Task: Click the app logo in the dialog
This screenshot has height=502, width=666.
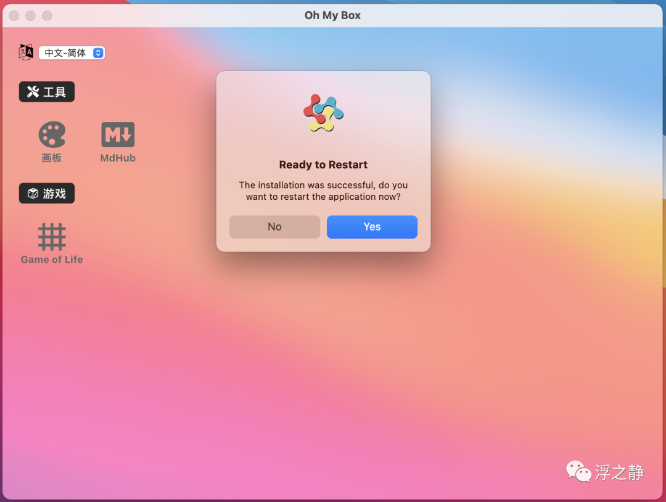Action: (324, 113)
